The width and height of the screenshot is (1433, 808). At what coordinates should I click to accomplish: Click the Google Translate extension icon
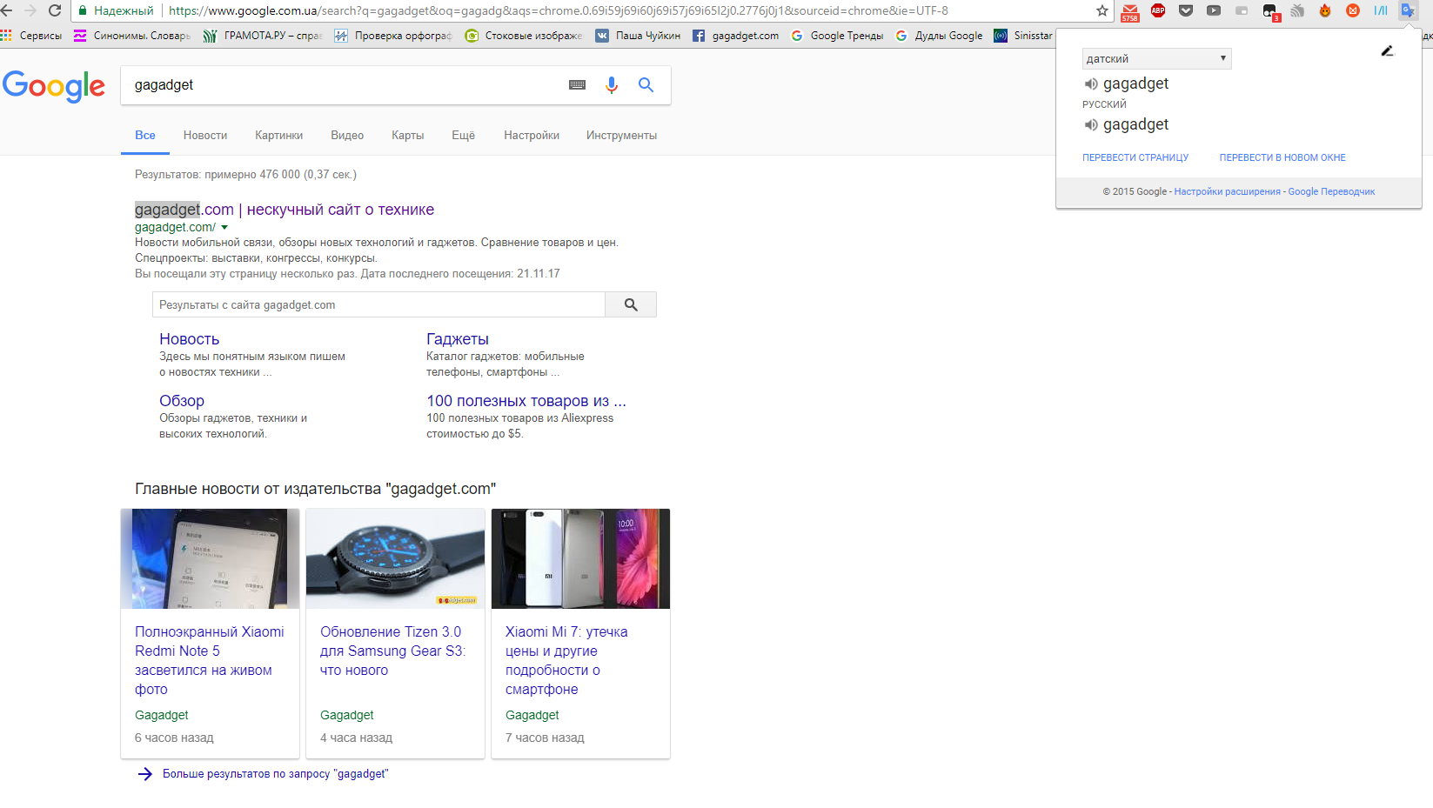(x=1409, y=10)
